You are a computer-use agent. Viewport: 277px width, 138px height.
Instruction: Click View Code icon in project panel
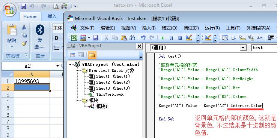(x=72, y=55)
